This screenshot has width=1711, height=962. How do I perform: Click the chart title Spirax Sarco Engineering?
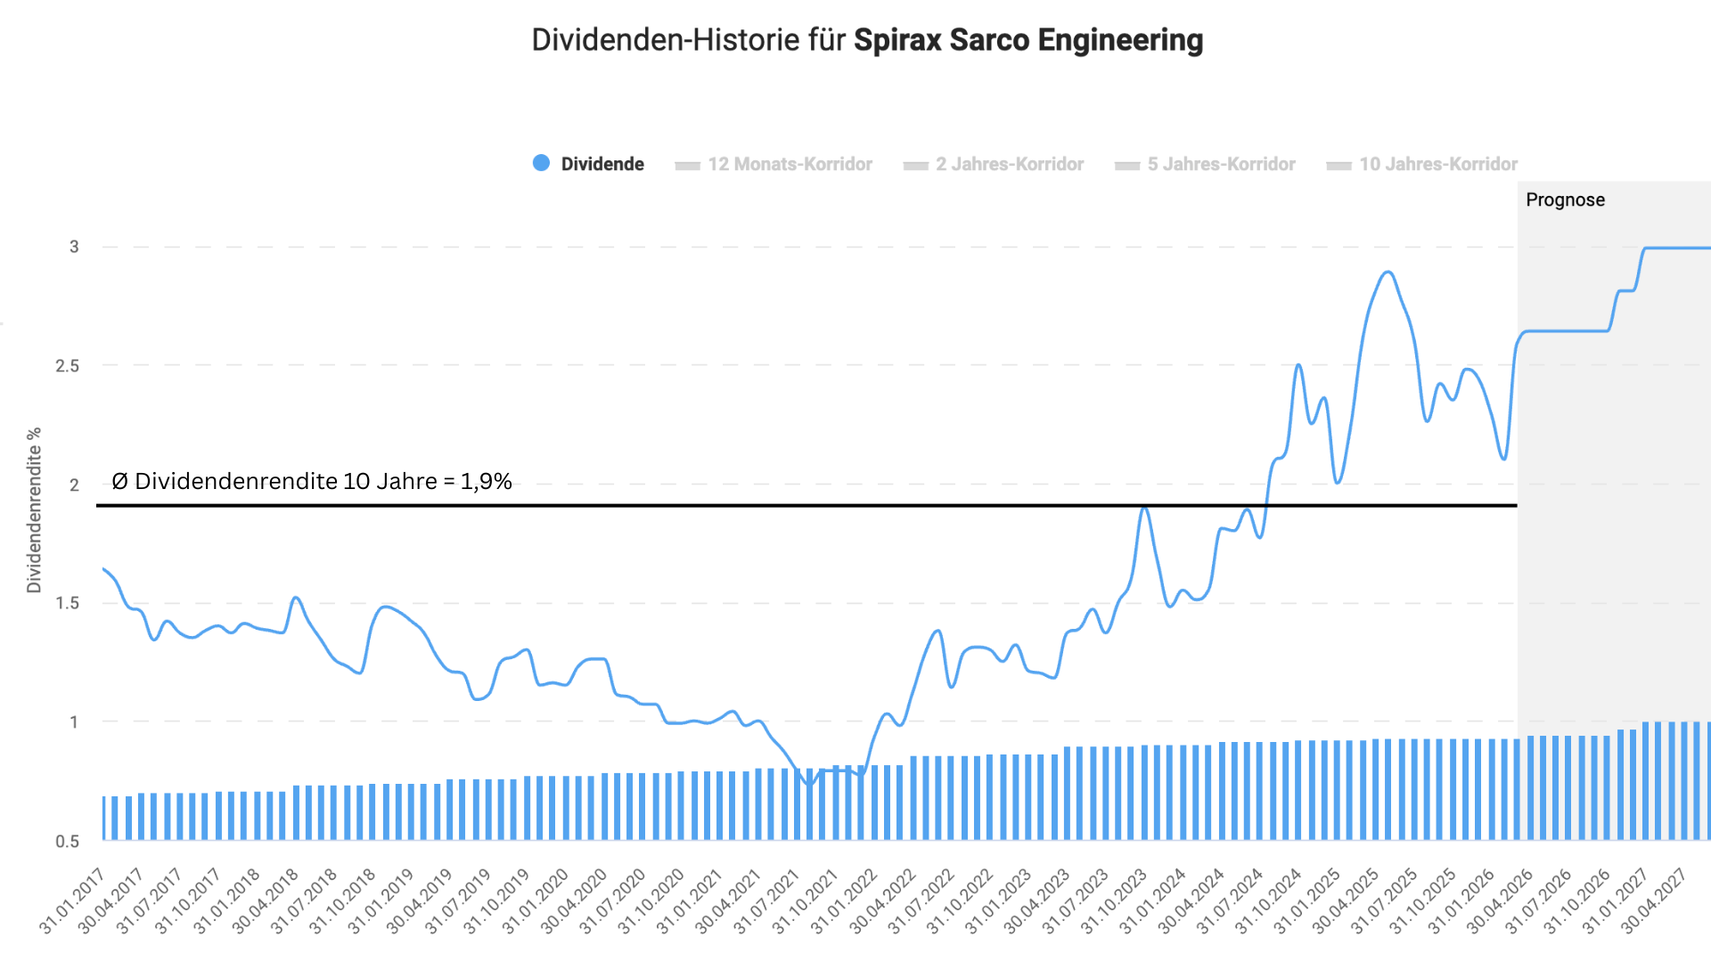pyautogui.click(x=1029, y=40)
